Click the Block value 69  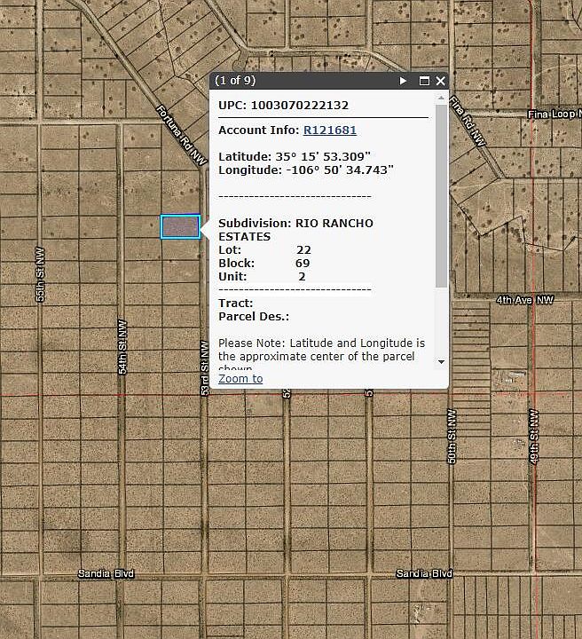point(303,264)
